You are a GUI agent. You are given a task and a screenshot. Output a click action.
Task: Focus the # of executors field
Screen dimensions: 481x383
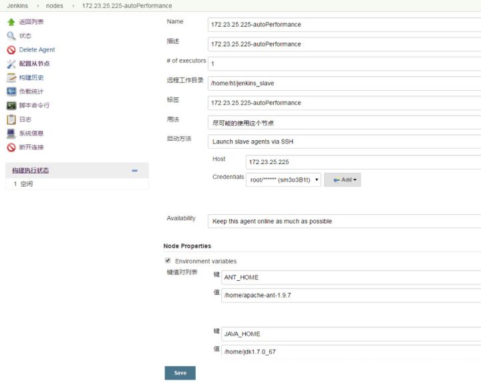coord(344,64)
